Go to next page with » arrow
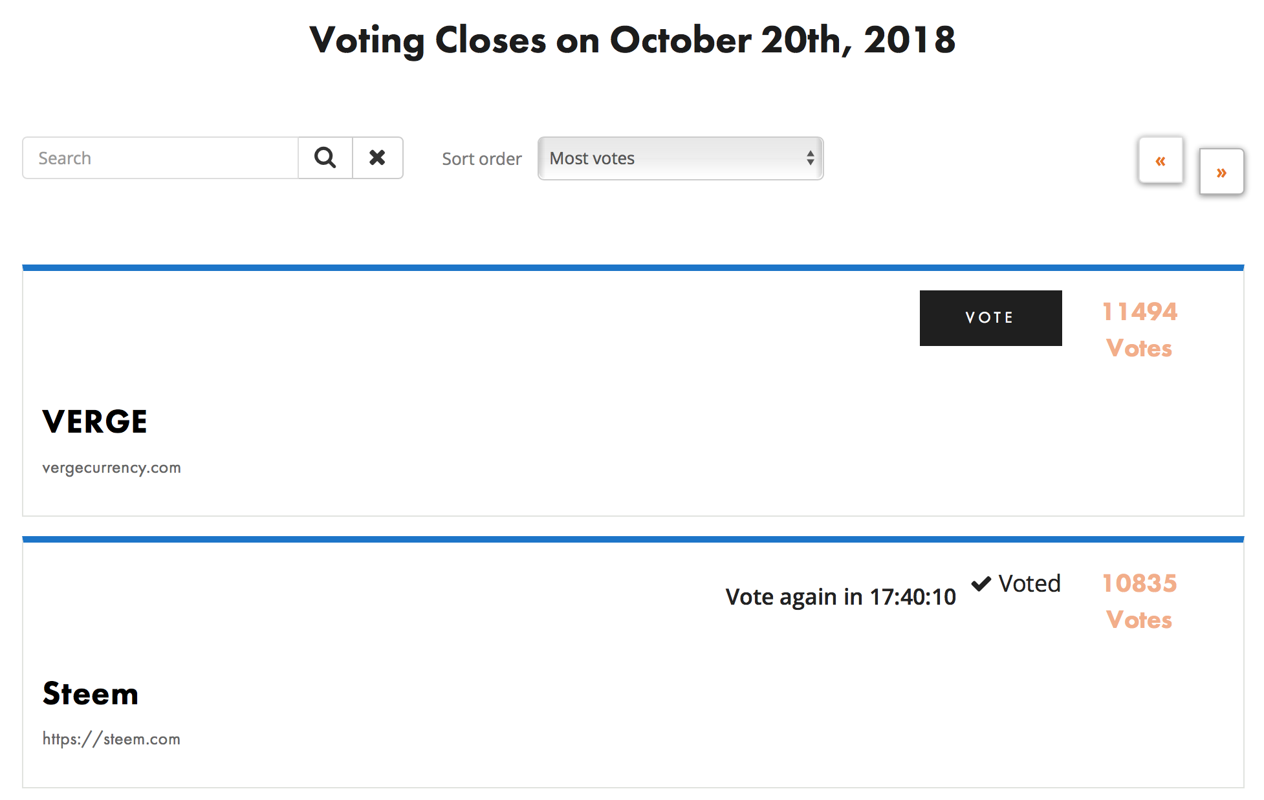 (x=1221, y=171)
